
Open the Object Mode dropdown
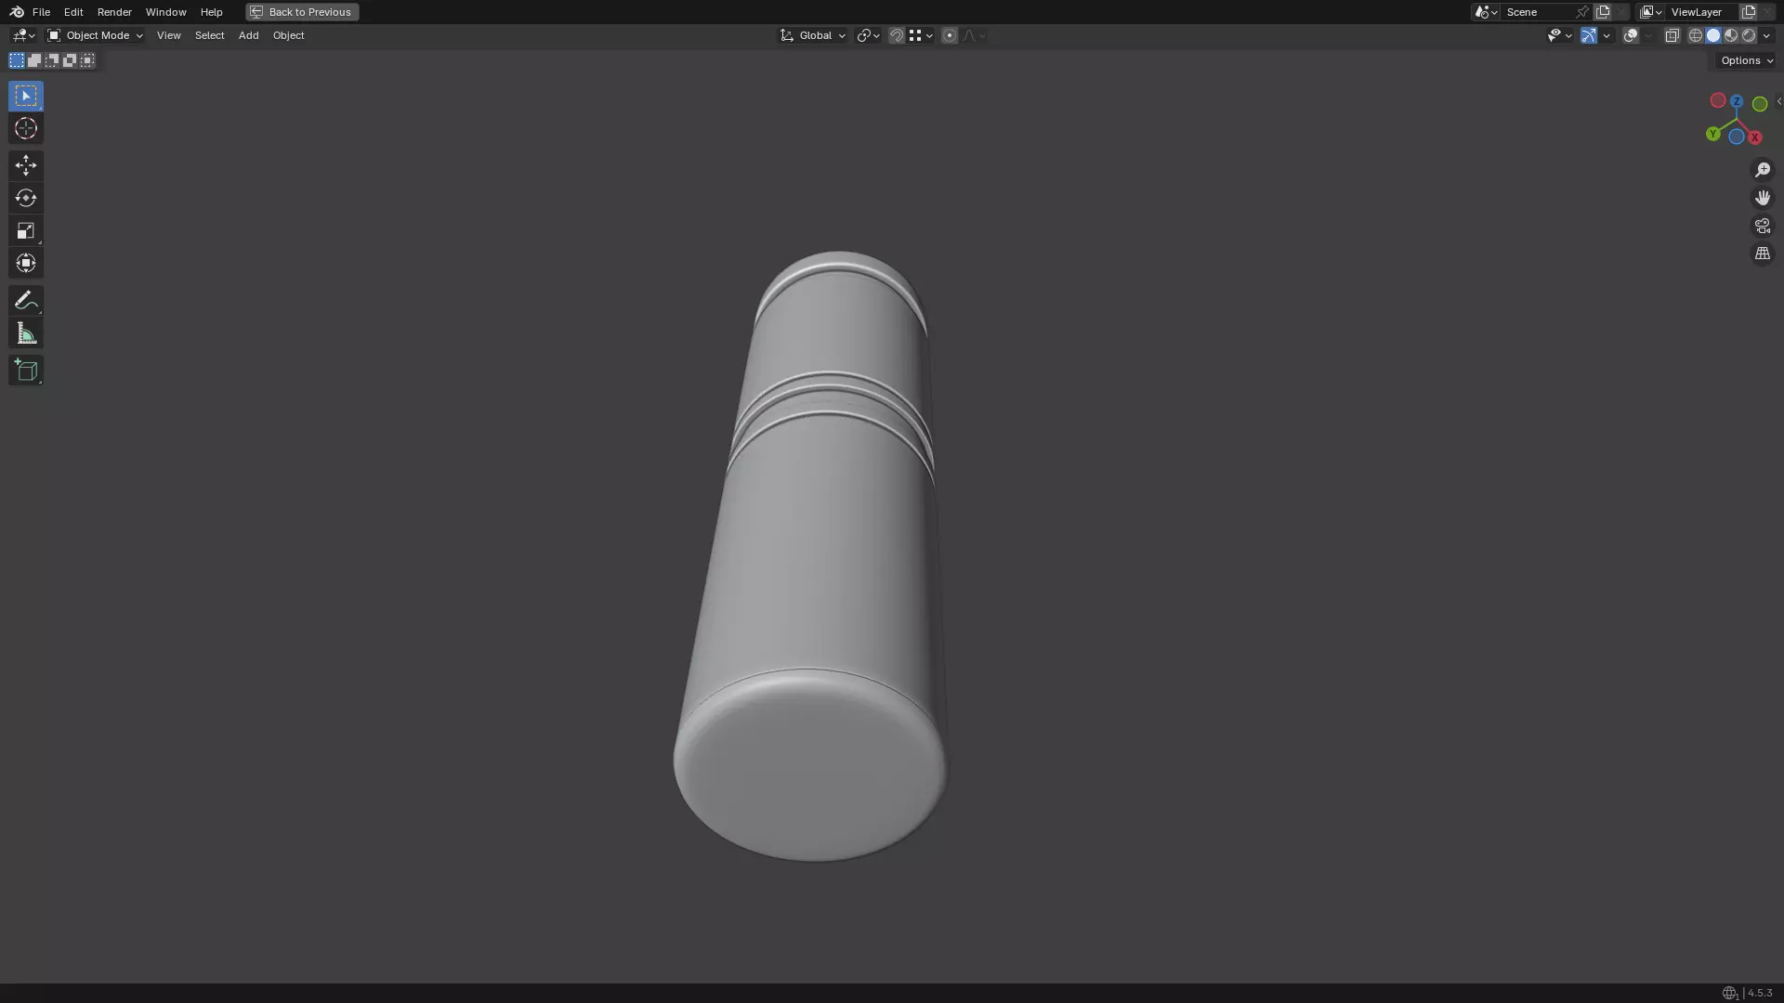tap(96, 35)
